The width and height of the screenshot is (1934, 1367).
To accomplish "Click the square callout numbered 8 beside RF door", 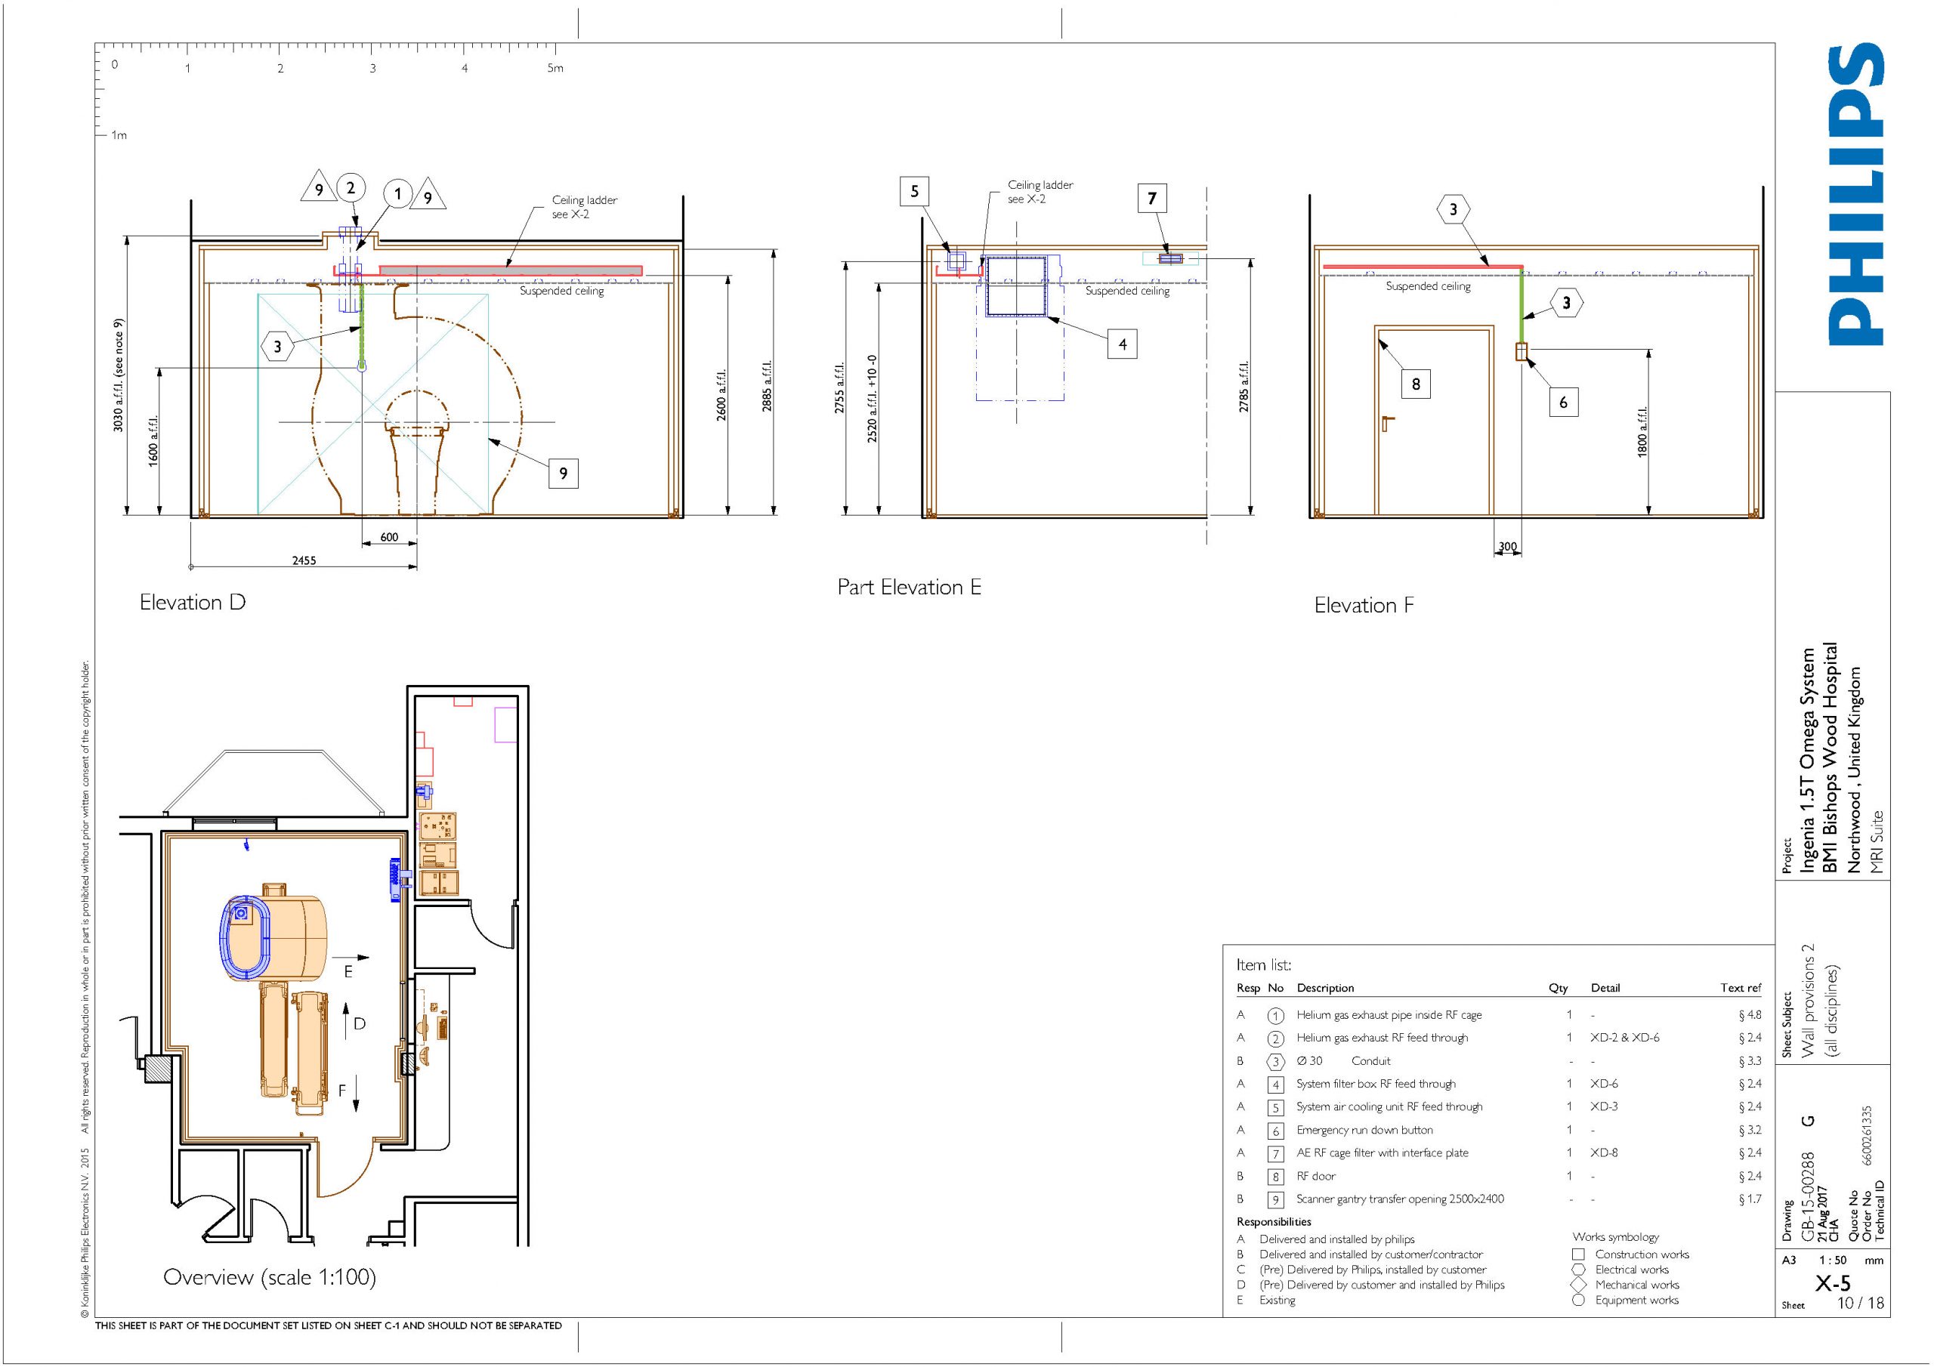I will tap(1416, 384).
